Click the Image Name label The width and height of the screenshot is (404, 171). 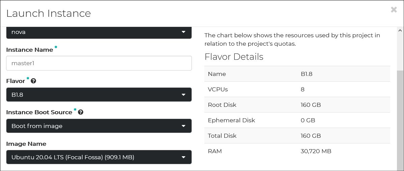(26, 144)
